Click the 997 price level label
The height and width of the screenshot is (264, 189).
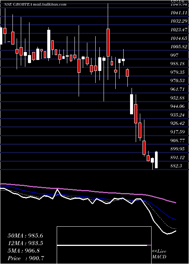click(175, 55)
